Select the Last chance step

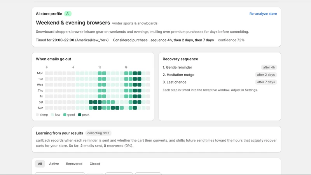pyautogui.click(x=175, y=82)
